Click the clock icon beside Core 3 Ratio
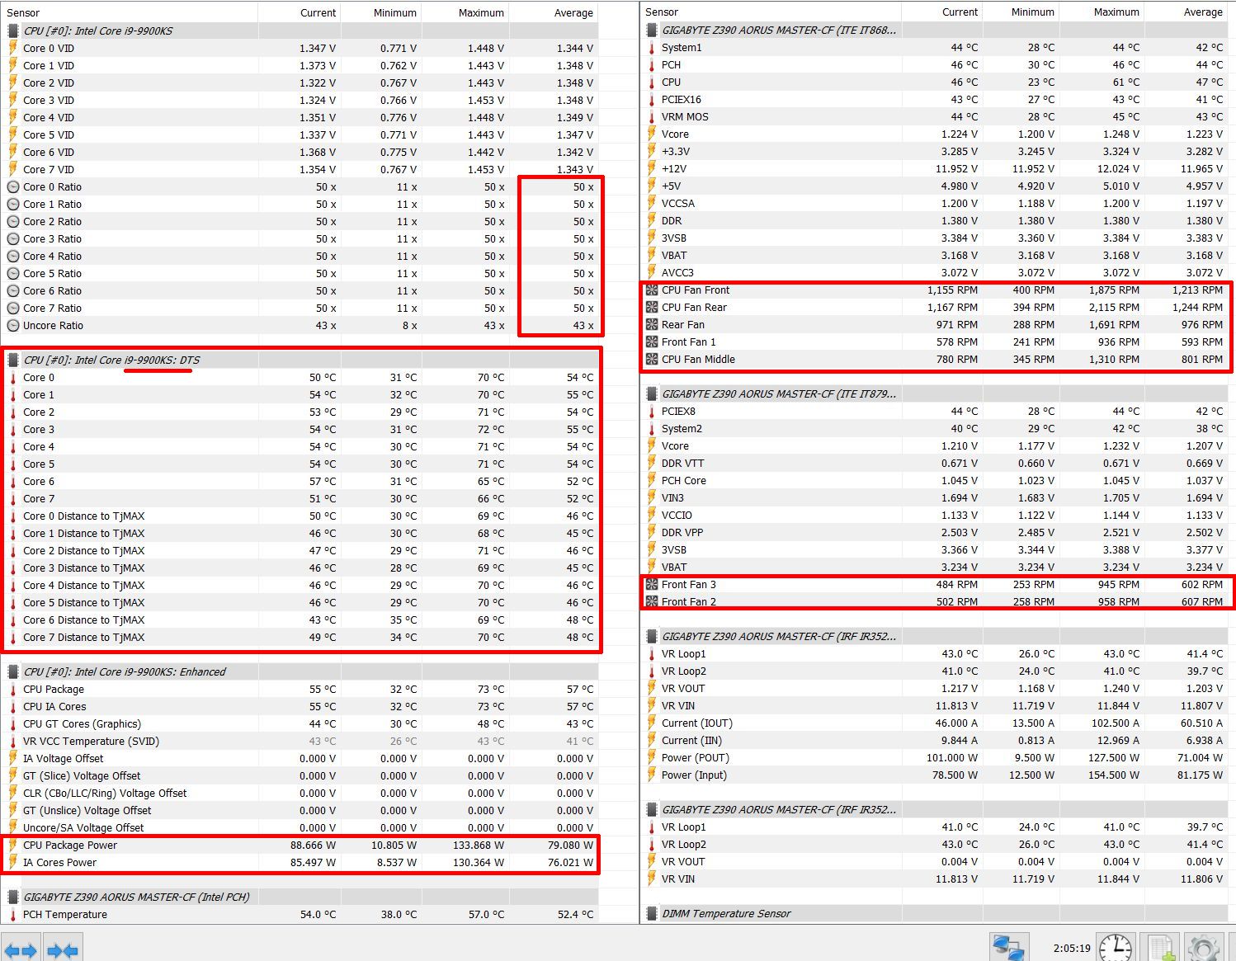Screen dimensions: 1236x961 (13, 239)
